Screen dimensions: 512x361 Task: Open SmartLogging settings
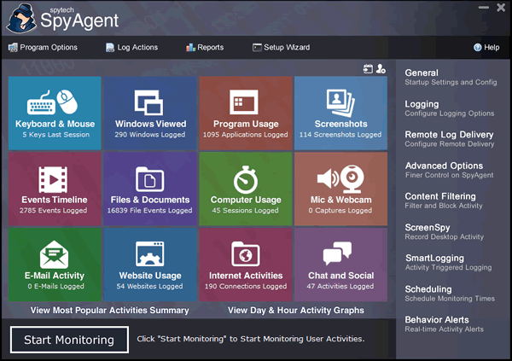click(448, 262)
